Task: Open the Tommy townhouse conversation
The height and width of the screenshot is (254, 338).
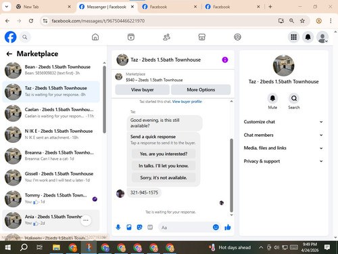Action: point(51,198)
